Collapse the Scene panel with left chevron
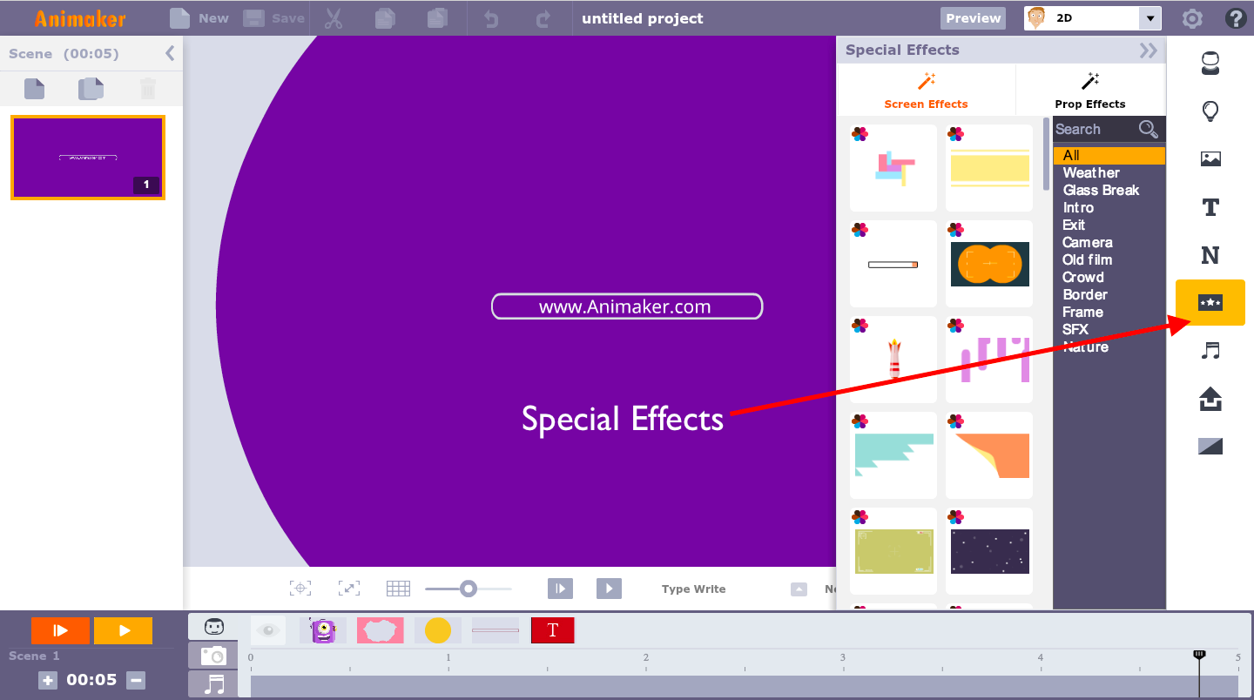 pos(170,53)
